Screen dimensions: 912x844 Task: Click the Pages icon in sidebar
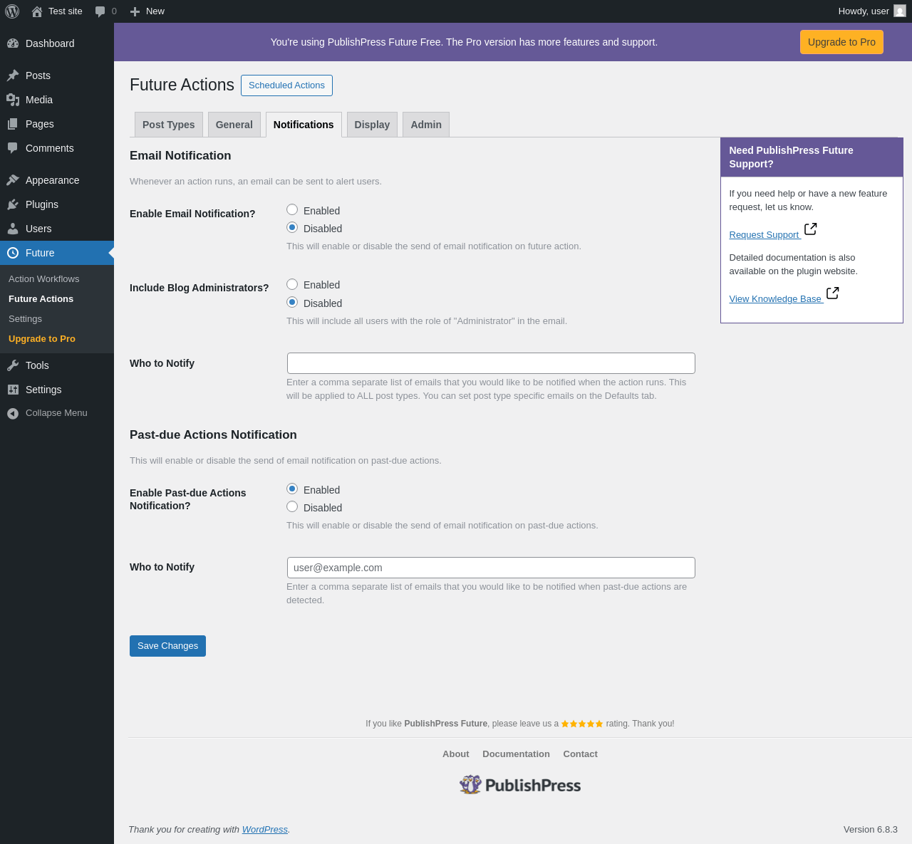point(13,124)
